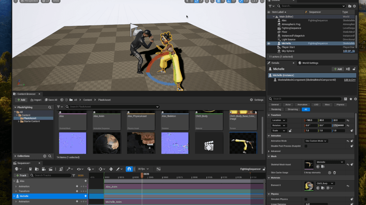
Task: Click the Sequencer curve editor icon
Action: point(158,169)
